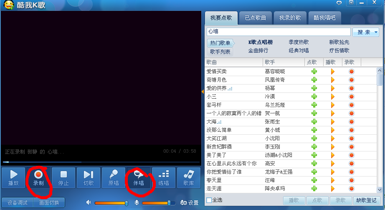Adjust the microphone volume slider
385x210 pixels.
click(x=158, y=203)
